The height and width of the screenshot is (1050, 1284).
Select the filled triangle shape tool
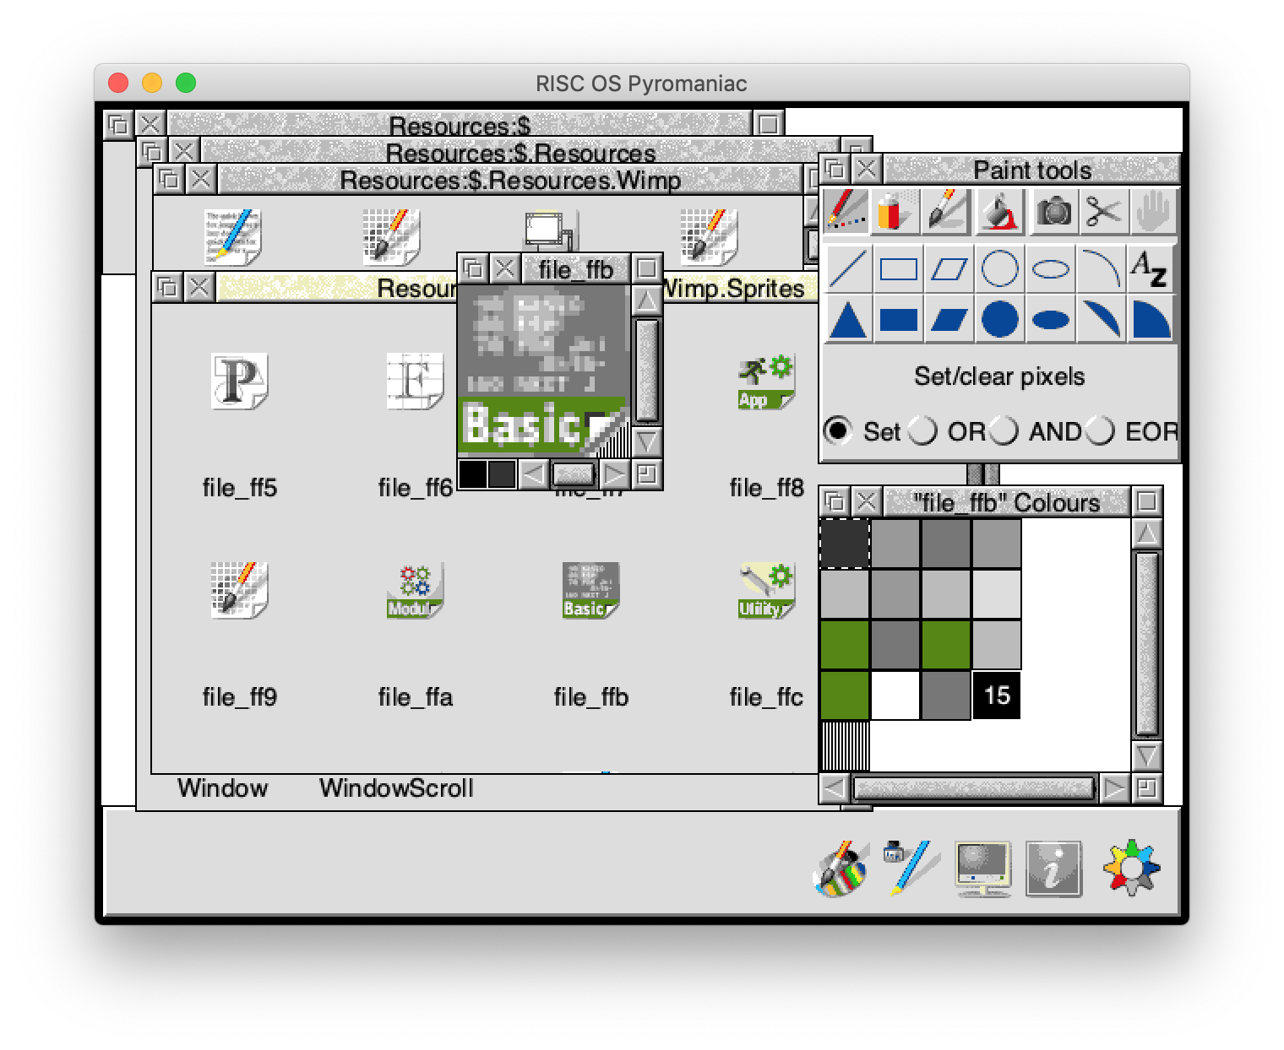point(847,321)
